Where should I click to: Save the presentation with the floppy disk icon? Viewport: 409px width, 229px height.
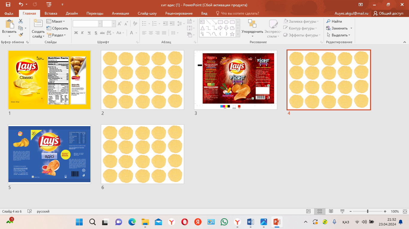8,4
